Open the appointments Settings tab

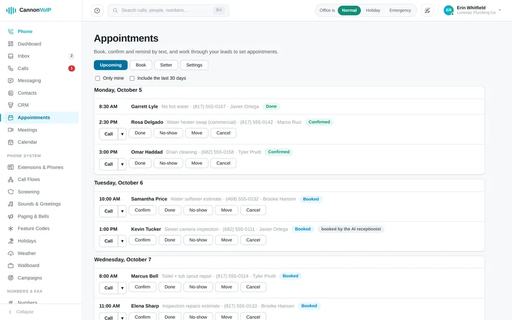(195, 65)
